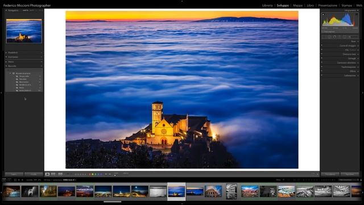364x205 pixels.
Task: Open the second window display icon
Action: pyautogui.click(x=9, y=180)
